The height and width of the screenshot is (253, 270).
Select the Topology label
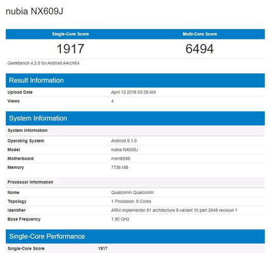pyautogui.click(x=17, y=201)
